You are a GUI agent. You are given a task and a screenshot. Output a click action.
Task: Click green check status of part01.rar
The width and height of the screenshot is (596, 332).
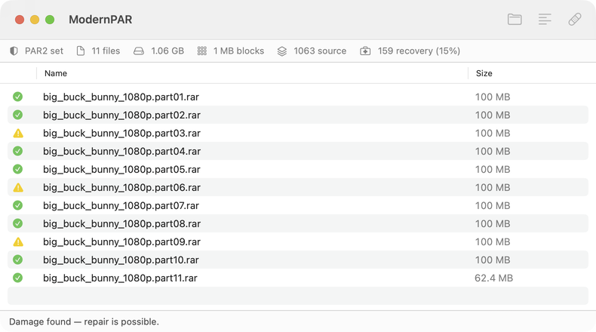click(17, 97)
